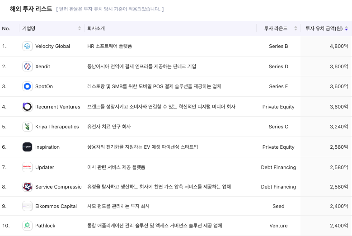The width and height of the screenshot is (352, 236).
Task: Click the Updater company logo icon
Action: (28, 167)
